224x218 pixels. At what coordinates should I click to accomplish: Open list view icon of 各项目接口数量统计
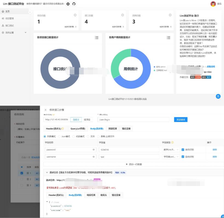(x=97, y=38)
